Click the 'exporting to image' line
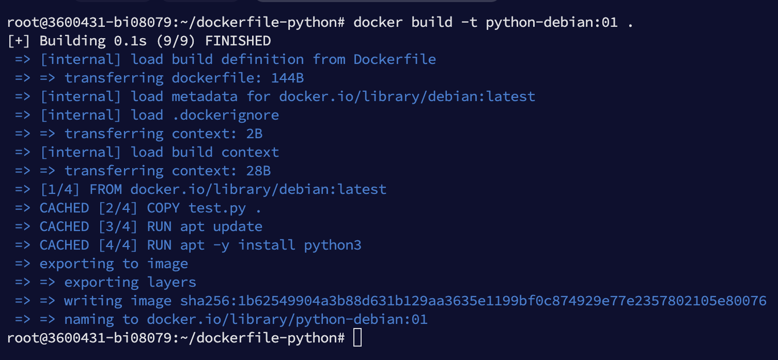Viewport: 778px width, 360px height. [114, 264]
